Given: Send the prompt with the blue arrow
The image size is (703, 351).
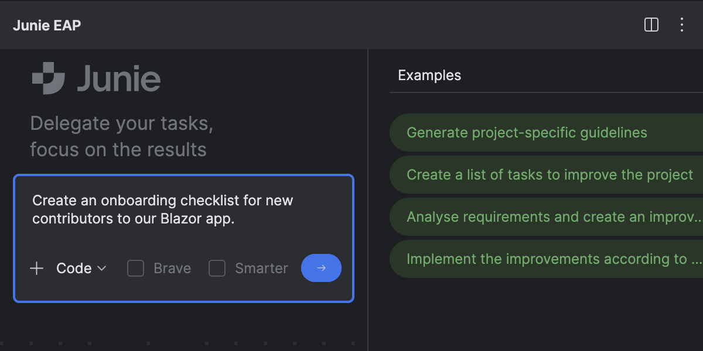Looking at the screenshot, I should pyautogui.click(x=321, y=268).
